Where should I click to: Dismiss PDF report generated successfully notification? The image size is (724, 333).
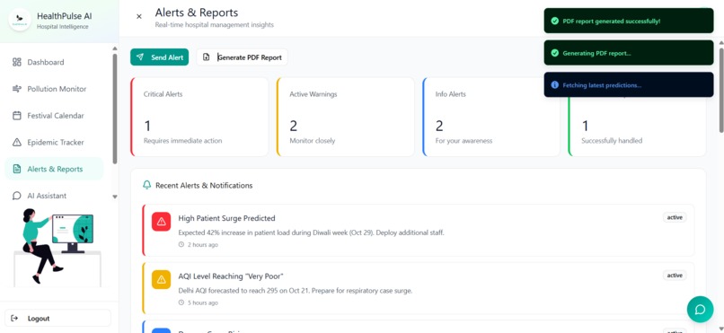pyautogui.click(x=629, y=21)
